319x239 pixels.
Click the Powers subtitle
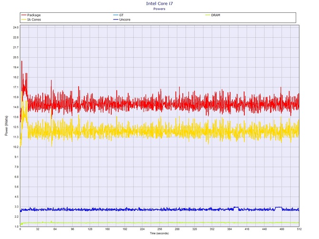click(159, 9)
